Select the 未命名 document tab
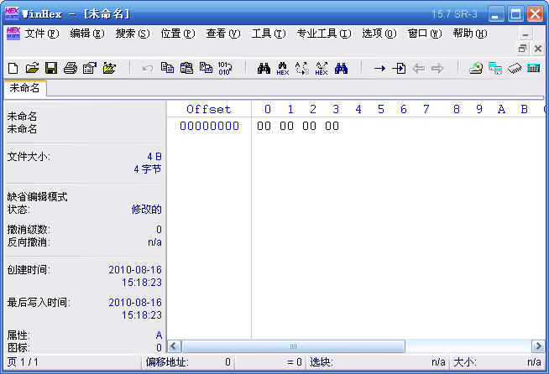 point(24,88)
